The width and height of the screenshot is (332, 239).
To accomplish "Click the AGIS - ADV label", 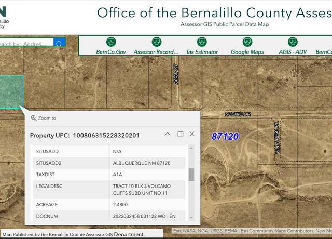I will (293, 52).
